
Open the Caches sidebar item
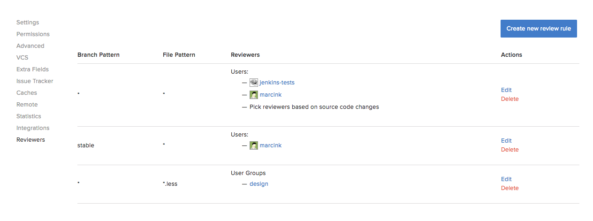(27, 93)
